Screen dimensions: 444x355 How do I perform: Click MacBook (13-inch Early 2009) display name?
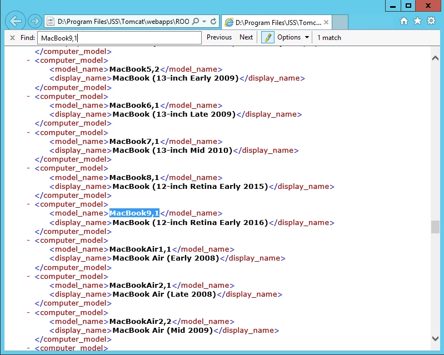[x=176, y=78]
